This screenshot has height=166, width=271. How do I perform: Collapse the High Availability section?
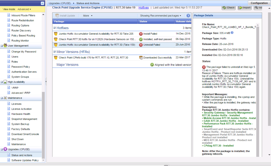2,82
